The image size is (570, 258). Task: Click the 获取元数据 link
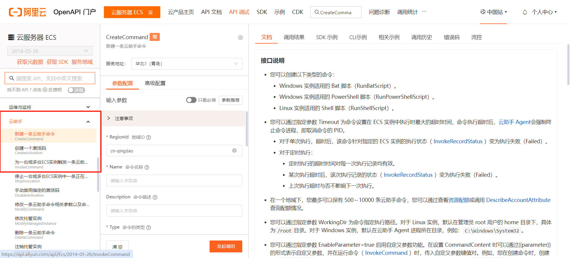point(30,62)
